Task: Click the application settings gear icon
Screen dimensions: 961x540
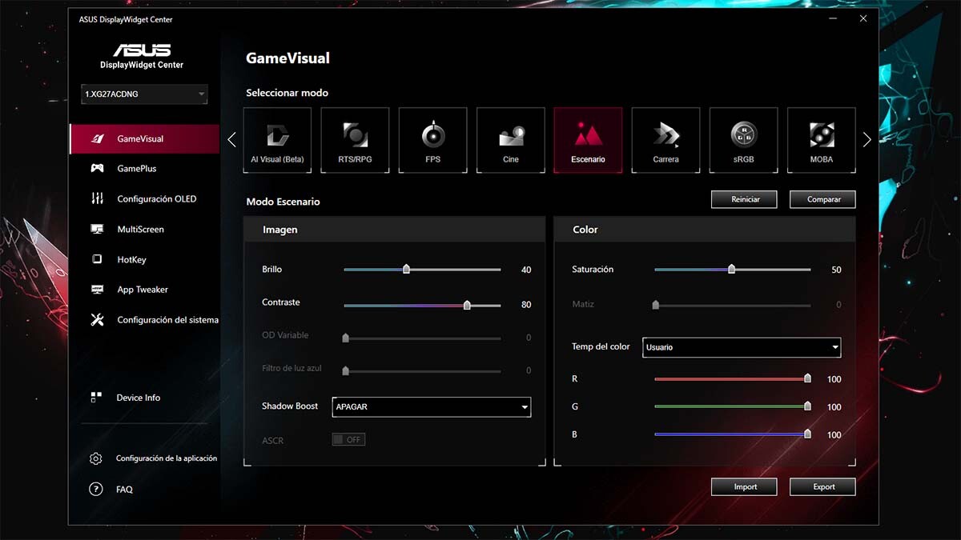Action: [x=96, y=458]
